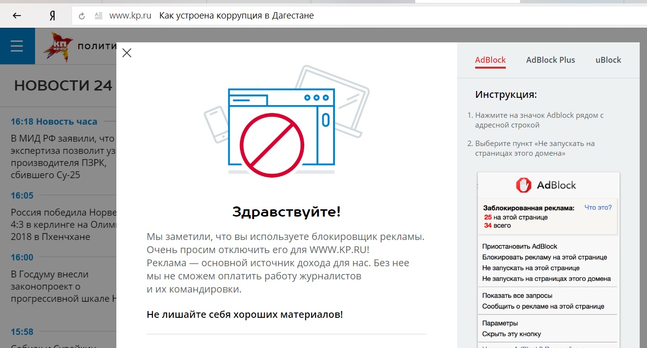Click the address bar page title
The height and width of the screenshot is (348, 647).
236,16
